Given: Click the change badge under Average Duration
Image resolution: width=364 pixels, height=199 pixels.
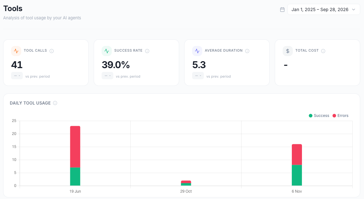Looking at the screenshot, I should (198, 76).
